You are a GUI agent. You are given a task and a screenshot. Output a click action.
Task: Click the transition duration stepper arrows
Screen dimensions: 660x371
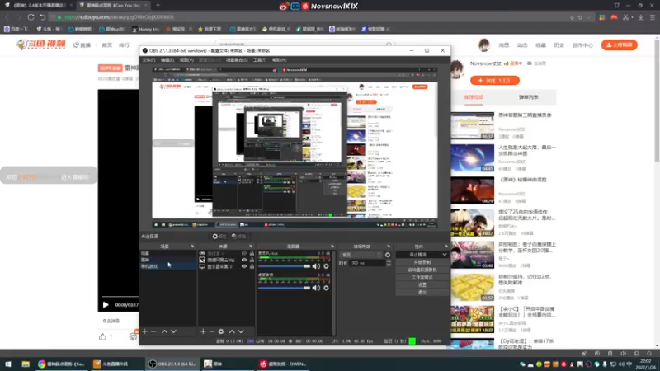tap(388, 263)
